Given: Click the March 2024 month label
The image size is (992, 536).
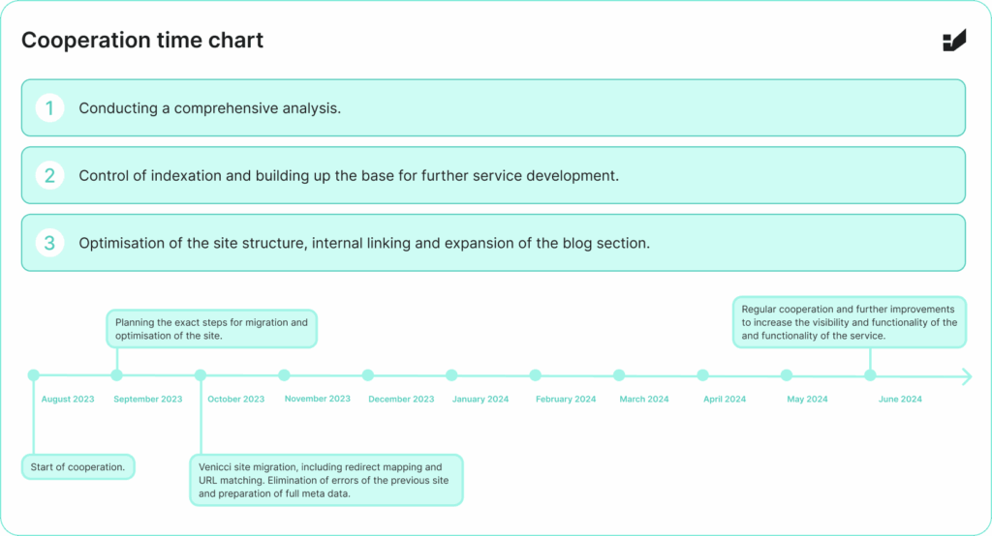Looking at the screenshot, I should [644, 400].
